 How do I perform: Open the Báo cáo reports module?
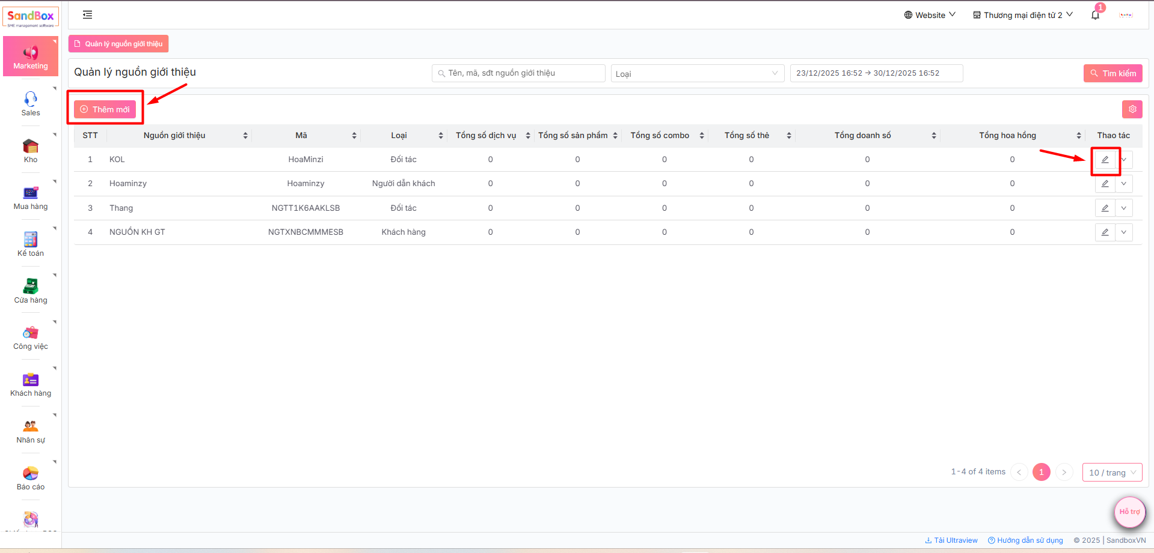pyautogui.click(x=31, y=478)
